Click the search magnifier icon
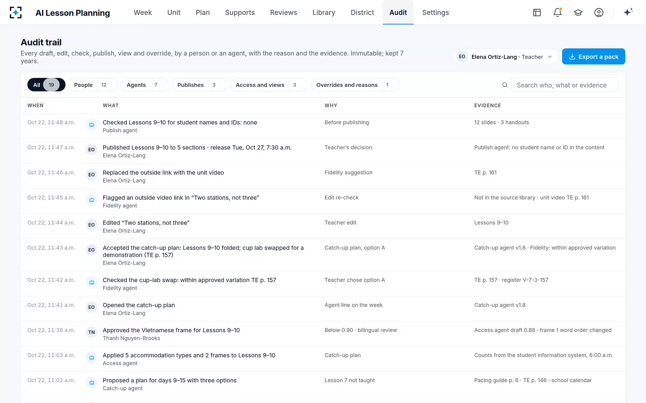 [x=505, y=85]
